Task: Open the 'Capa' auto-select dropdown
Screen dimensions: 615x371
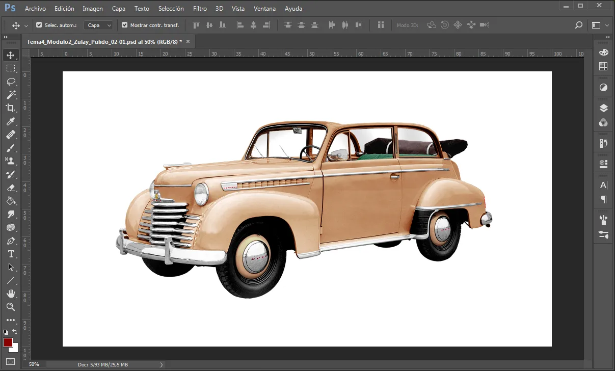Action: (98, 25)
